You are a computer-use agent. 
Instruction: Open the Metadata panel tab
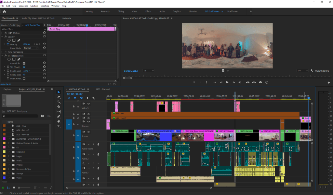(x=67, y=18)
